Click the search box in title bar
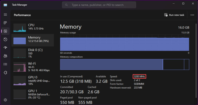198x105 pixels. [99, 5]
